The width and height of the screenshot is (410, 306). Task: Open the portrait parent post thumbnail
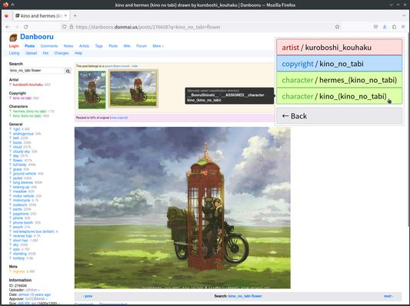point(92,90)
